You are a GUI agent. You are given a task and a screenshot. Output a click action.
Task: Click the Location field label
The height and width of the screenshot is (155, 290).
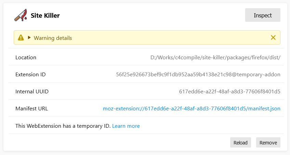point(26,58)
